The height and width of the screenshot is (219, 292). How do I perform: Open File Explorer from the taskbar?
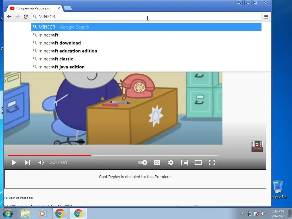[25, 213]
